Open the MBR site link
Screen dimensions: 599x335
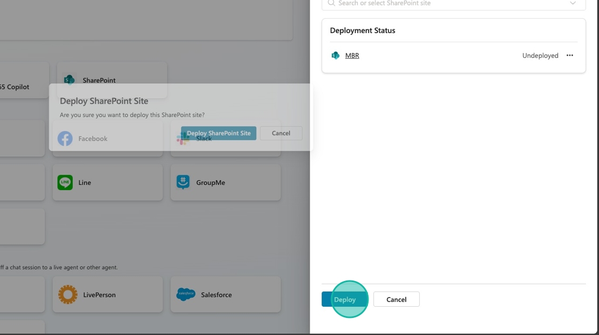tap(352, 56)
